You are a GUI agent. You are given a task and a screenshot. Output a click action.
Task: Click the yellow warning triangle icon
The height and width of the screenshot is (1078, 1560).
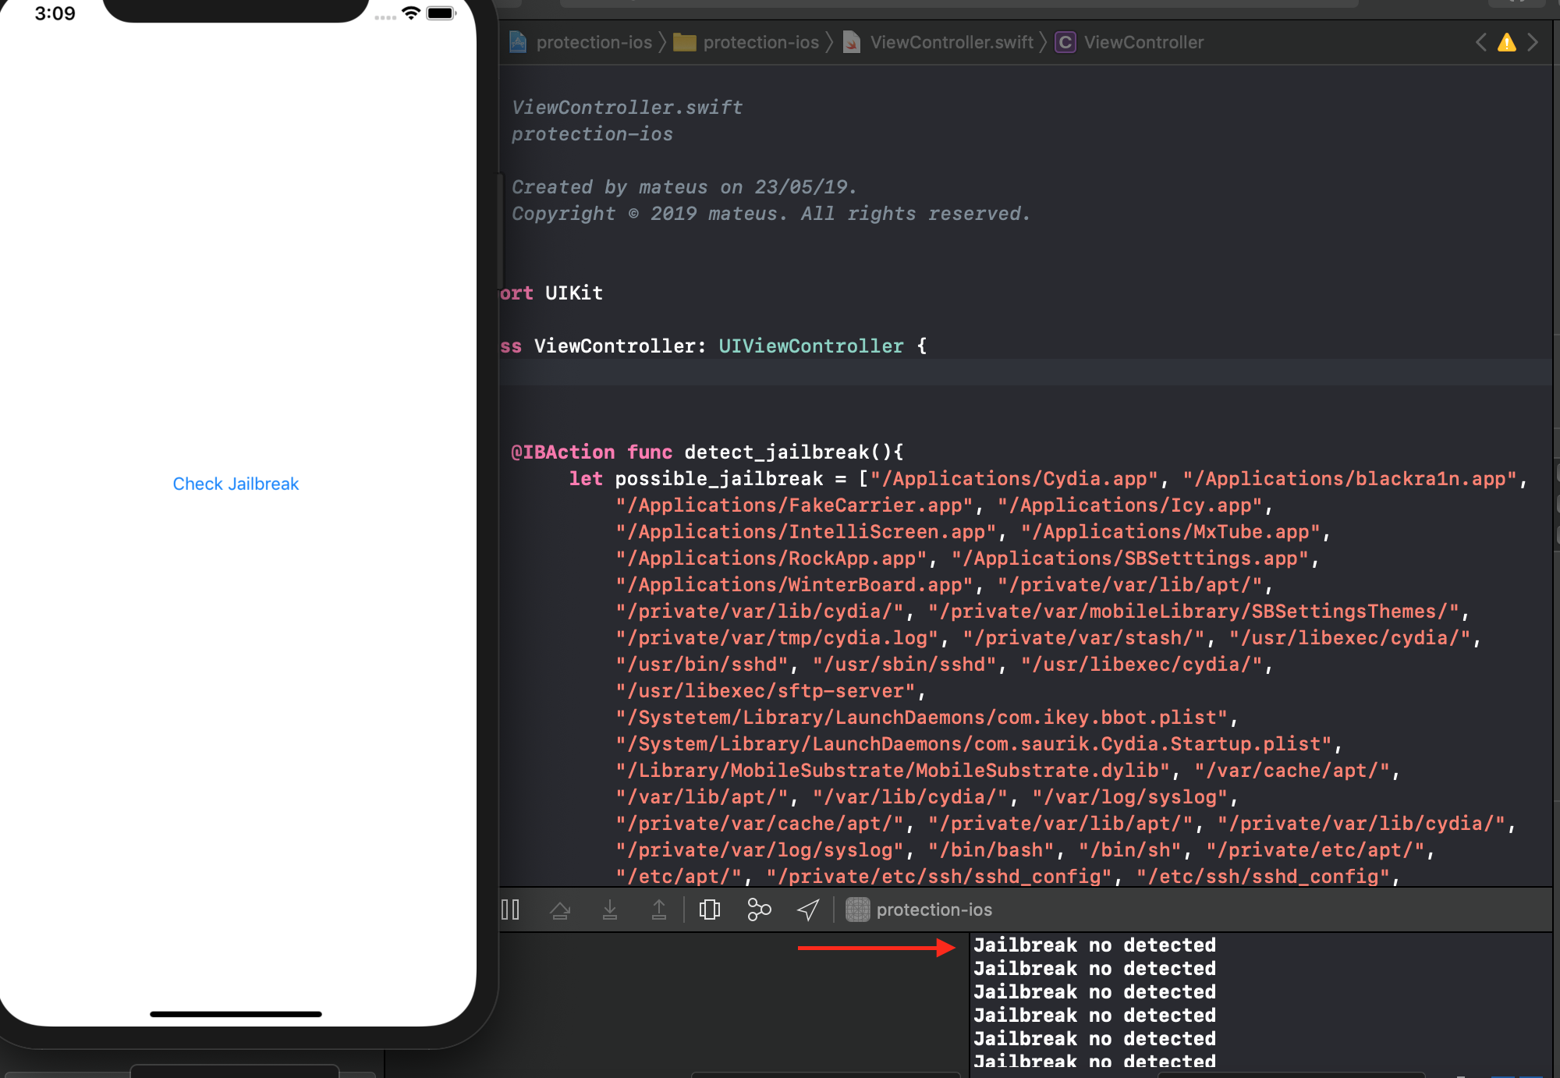click(x=1507, y=42)
